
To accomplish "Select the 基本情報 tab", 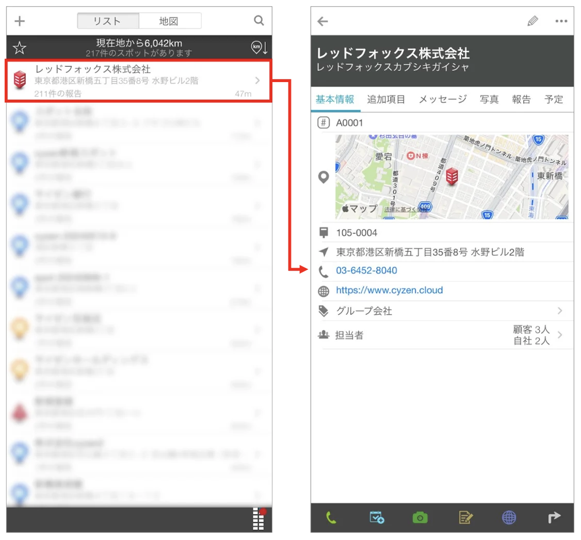I will tap(335, 99).
